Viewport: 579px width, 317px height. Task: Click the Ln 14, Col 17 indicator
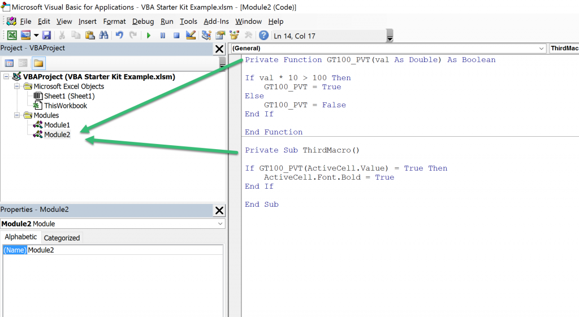pos(294,36)
